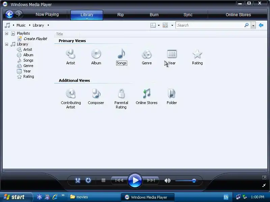Turn repeat on

click(x=88, y=180)
